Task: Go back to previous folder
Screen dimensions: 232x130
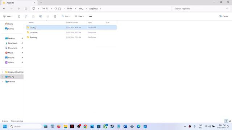Action: pyautogui.click(x=4, y=9)
